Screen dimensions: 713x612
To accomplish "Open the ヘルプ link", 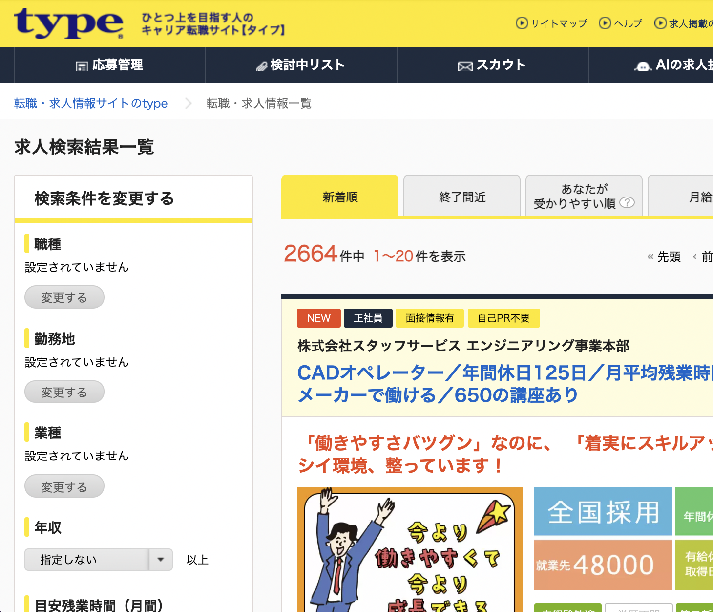I will click(x=621, y=23).
